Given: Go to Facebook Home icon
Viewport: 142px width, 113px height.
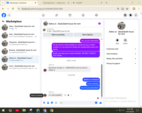Looking at the screenshot, I should [x=43, y=15].
